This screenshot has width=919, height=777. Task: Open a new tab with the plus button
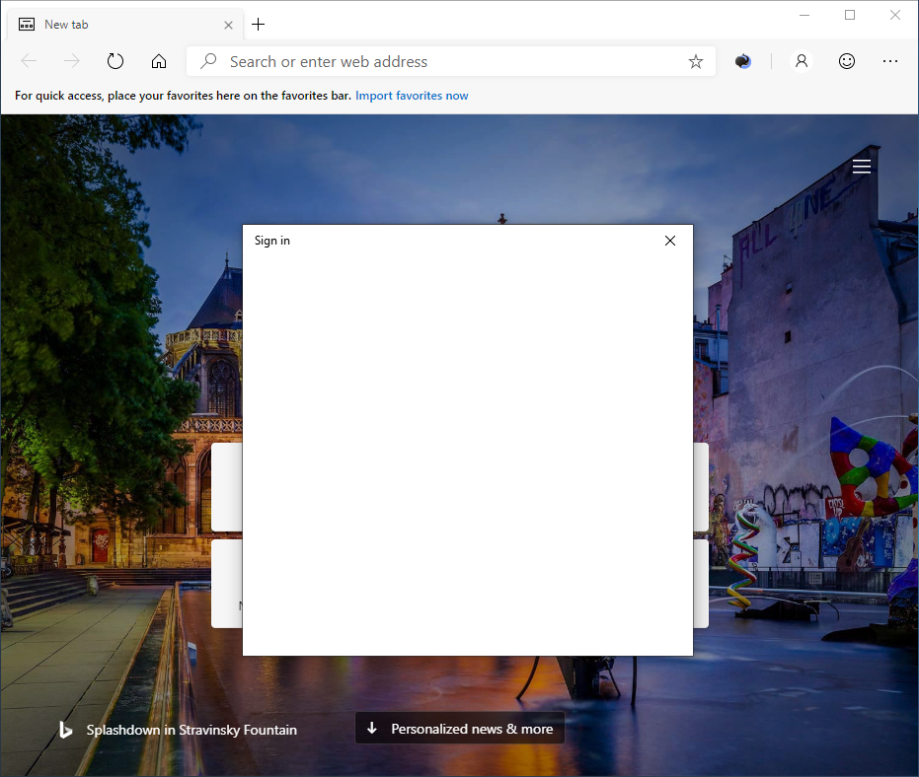tap(258, 24)
